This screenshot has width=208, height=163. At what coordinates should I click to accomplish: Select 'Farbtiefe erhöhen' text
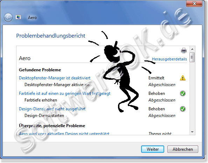tap(41, 100)
